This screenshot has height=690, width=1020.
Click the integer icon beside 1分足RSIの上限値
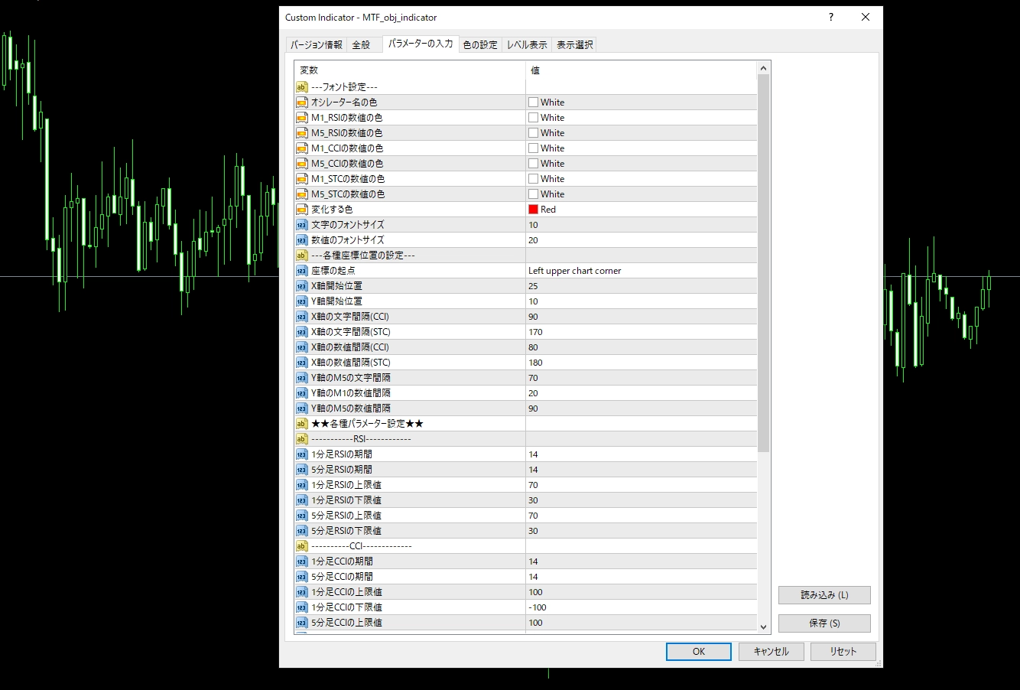pyautogui.click(x=302, y=485)
